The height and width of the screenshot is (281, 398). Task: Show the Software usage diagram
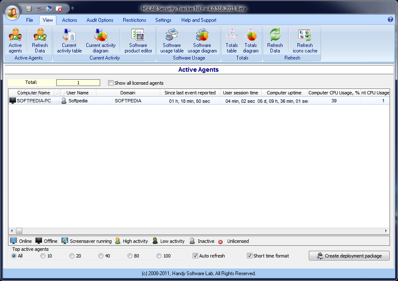point(202,40)
